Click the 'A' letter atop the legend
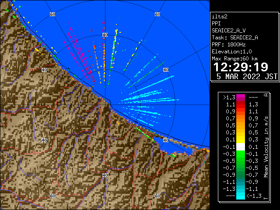Screen dimensions: 280x210 (x=266, y=95)
